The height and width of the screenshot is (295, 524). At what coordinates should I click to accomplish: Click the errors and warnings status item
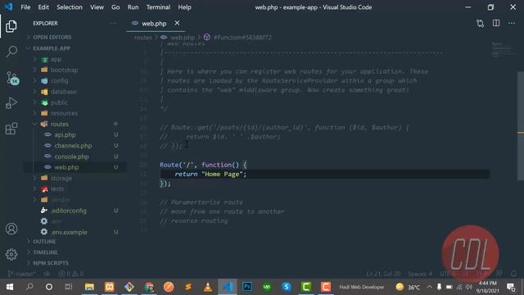(x=71, y=274)
